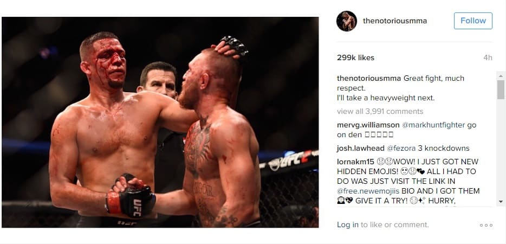The height and width of the screenshot is (244, 506).
Task: Open the @fezora mention
Action: pyautogui.click(x=401, y=149)
